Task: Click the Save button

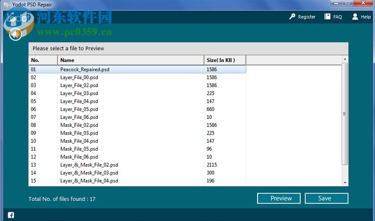Action: (x=326, y=198)
